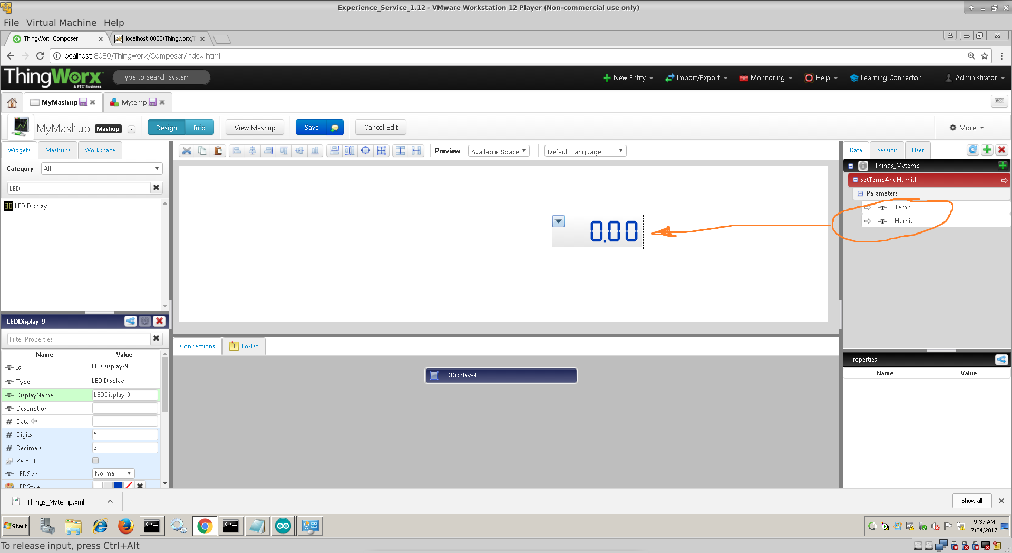The width and height of the screenshot is (1012, 553).
Task: Open the Category dropdown
Action: [x=102, y=169]
